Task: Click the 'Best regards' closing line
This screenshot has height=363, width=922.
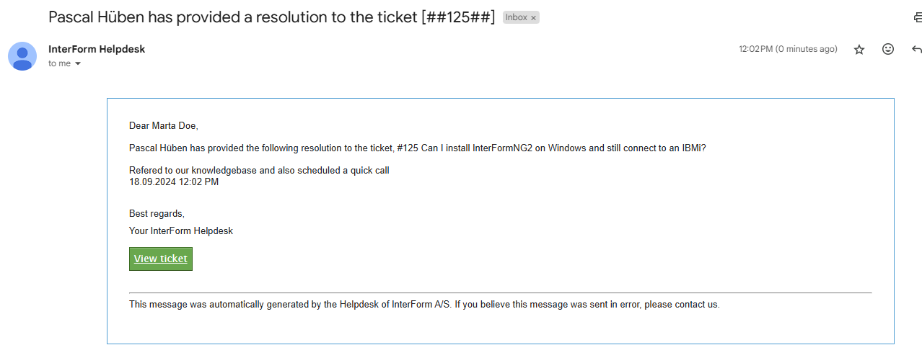Action: click(x=157, y=213)
